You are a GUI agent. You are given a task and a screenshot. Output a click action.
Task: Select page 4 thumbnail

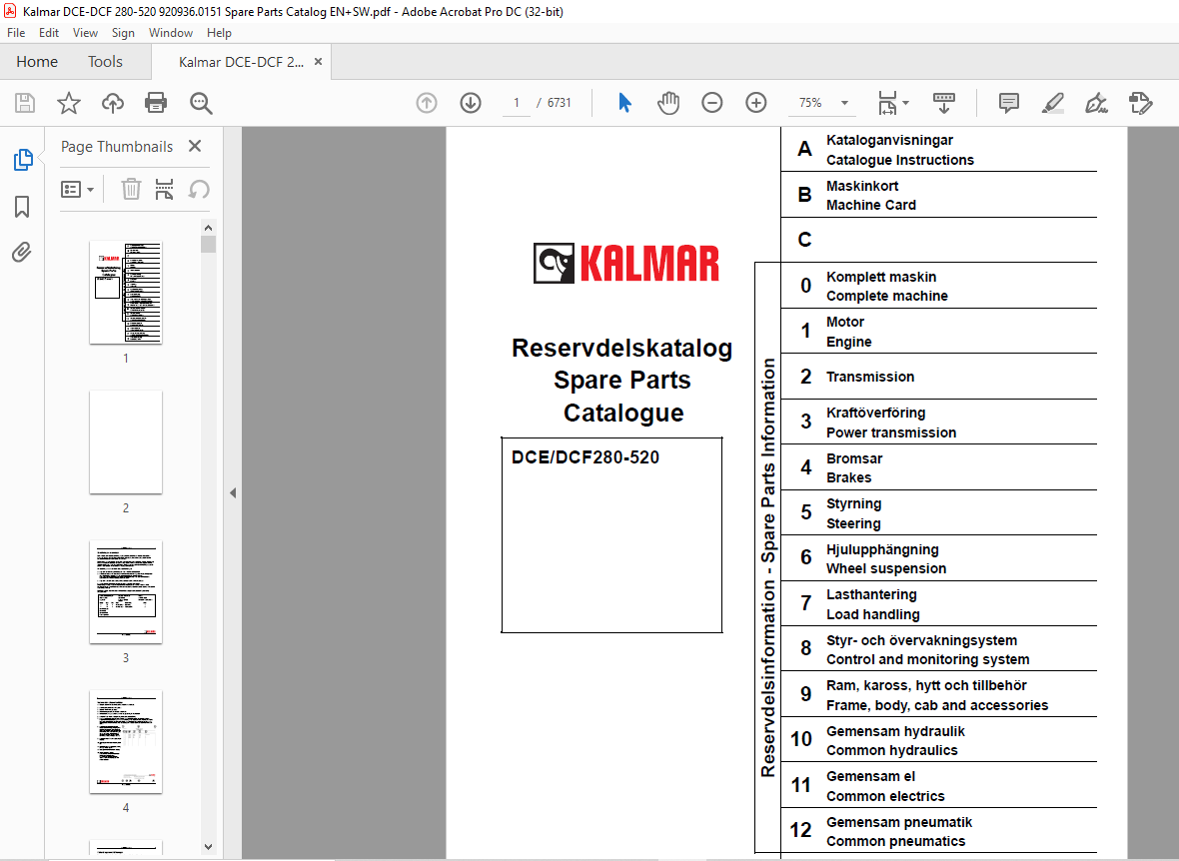(x=126, y=741)
